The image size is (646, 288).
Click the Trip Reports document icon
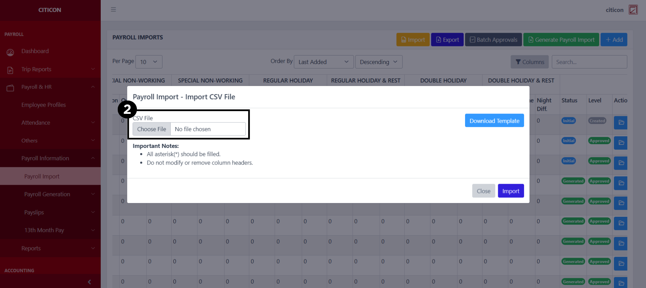tap(10, 70)
